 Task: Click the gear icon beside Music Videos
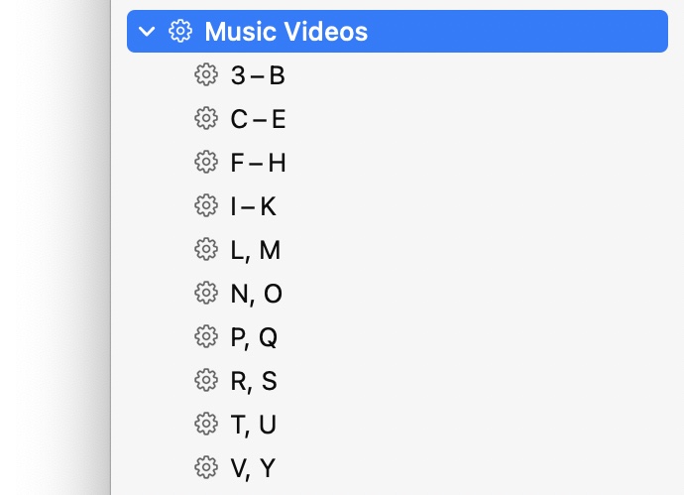179,32
